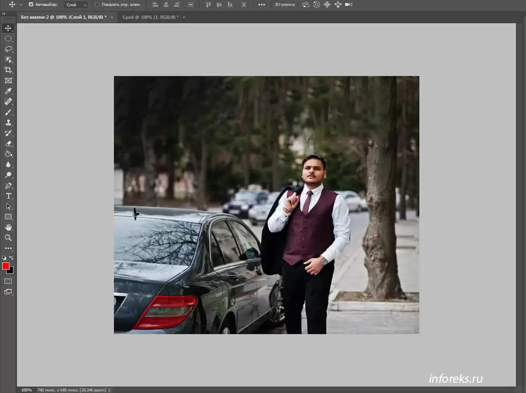Switch to the 5.psd document tab
The image size is (526, 393).
[150, 17]
